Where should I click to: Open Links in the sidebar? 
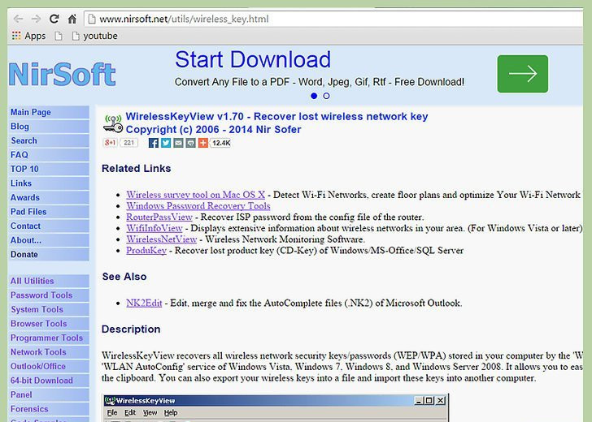point(49,183)
